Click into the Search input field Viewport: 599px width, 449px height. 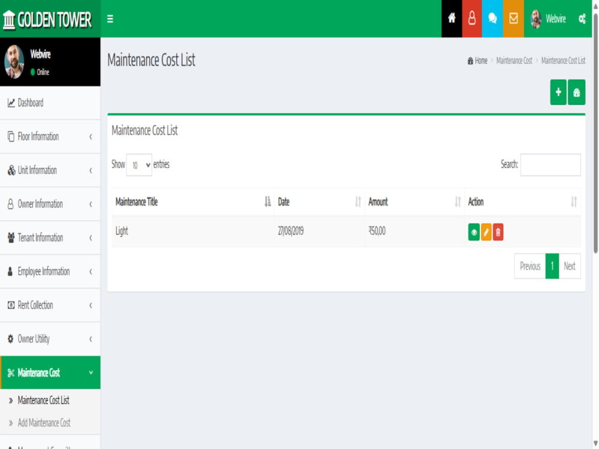[550, 165]
